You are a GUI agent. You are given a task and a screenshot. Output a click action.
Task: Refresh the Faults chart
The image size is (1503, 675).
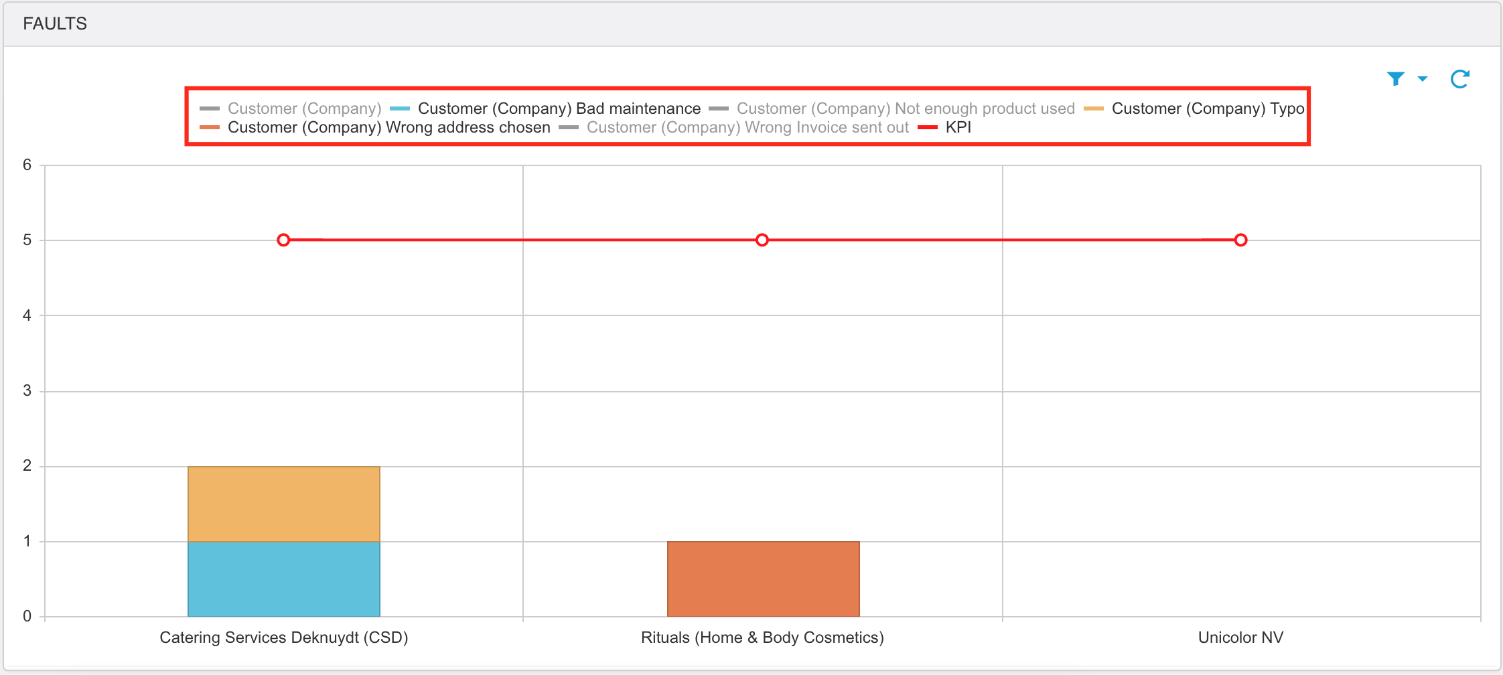(x=1460, y=79)
